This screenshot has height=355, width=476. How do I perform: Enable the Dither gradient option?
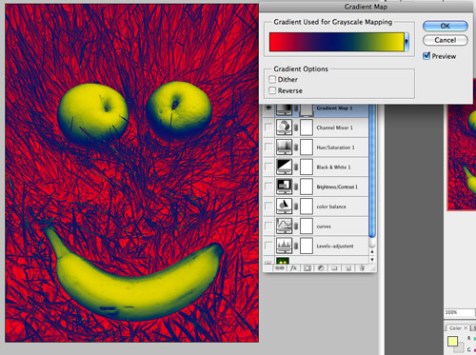(x=272, y=79)
